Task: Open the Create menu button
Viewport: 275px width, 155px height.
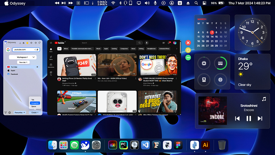Action: [x=35, y=113]
